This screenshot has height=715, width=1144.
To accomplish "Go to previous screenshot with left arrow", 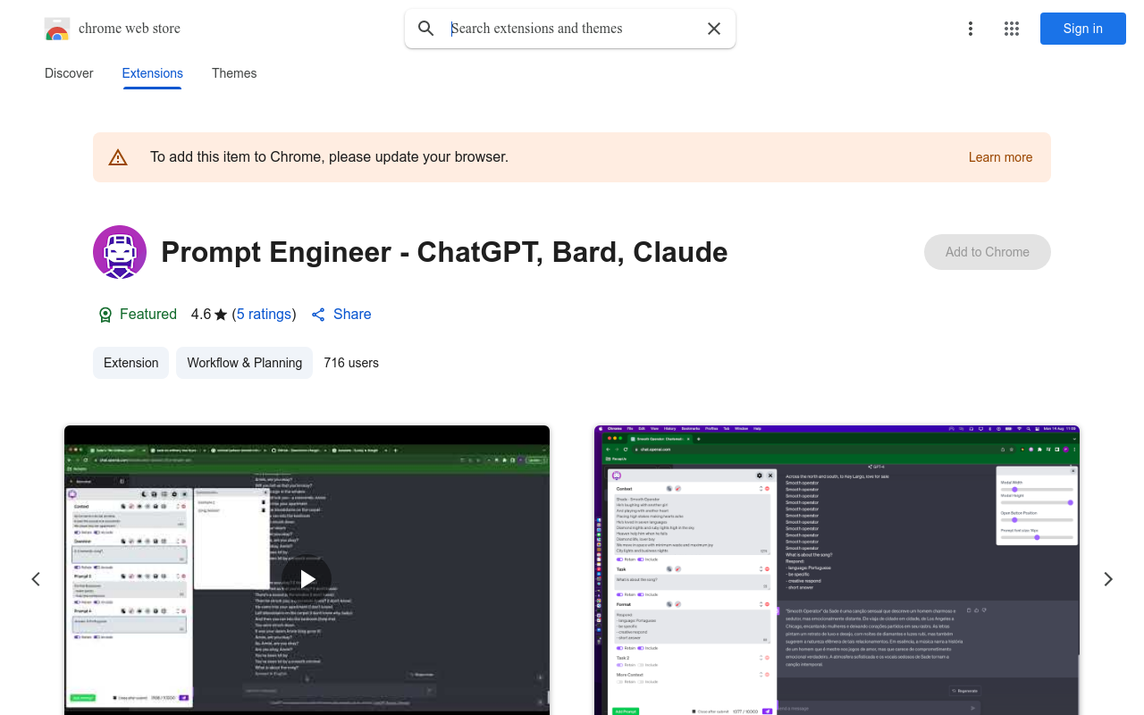I will (x=36, y=579).
